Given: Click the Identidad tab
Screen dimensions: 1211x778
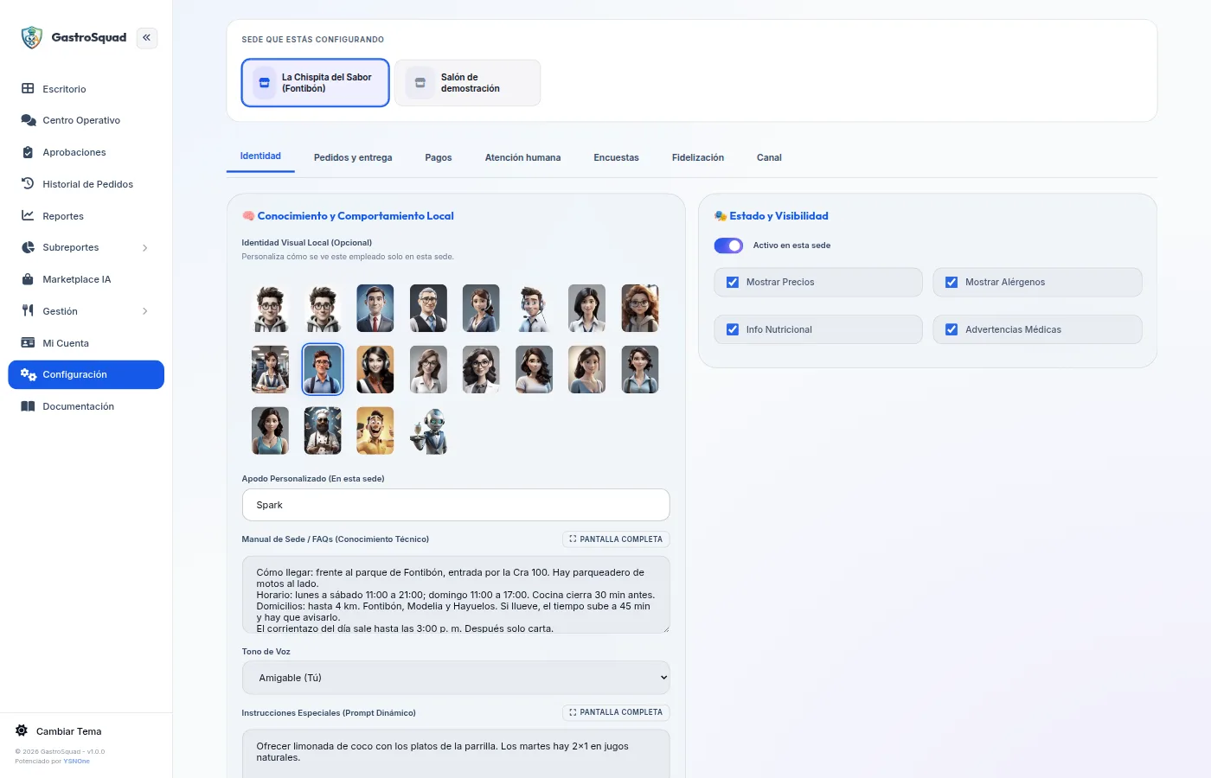Looking at the screenshot, I should 260,156.
